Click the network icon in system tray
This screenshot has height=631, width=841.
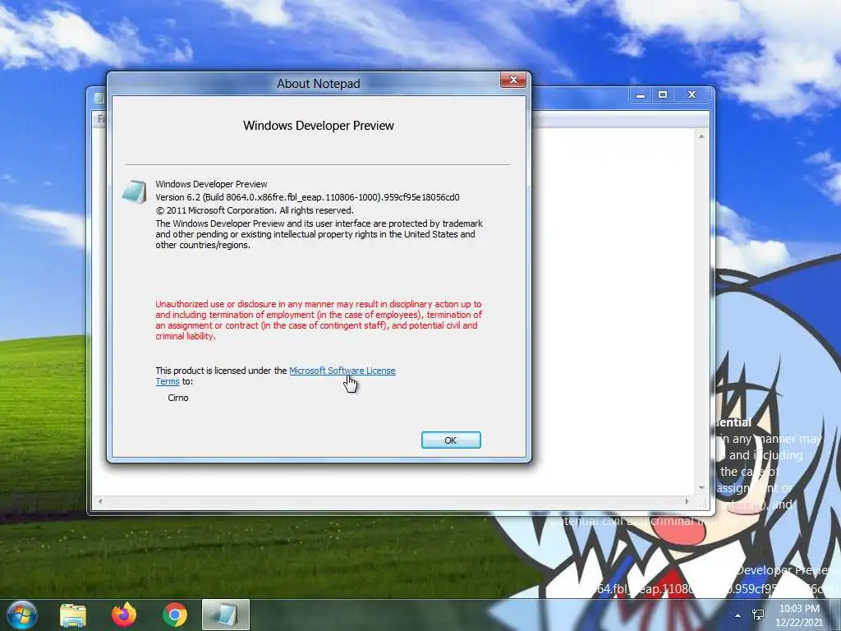pos(758,615)
